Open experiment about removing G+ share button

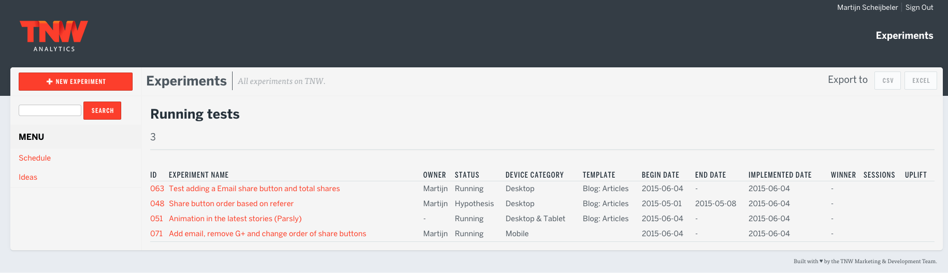point(267,234)
